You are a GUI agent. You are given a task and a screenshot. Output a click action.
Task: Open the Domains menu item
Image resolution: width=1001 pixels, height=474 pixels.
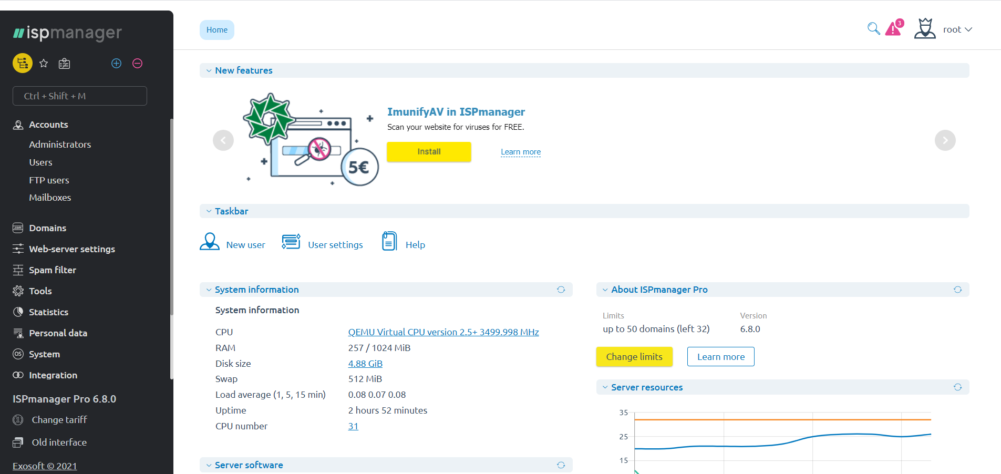click(47, 228)
